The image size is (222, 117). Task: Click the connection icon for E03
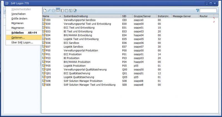click(44, 31)
